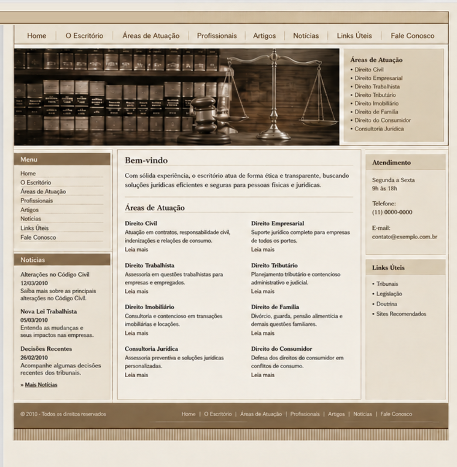Open the Decisões Recentes news item
This screenshot has width=457, height=467.
(46, 349)
